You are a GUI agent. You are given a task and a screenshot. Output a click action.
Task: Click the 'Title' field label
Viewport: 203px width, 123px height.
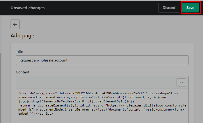click(x=19, y=51)
